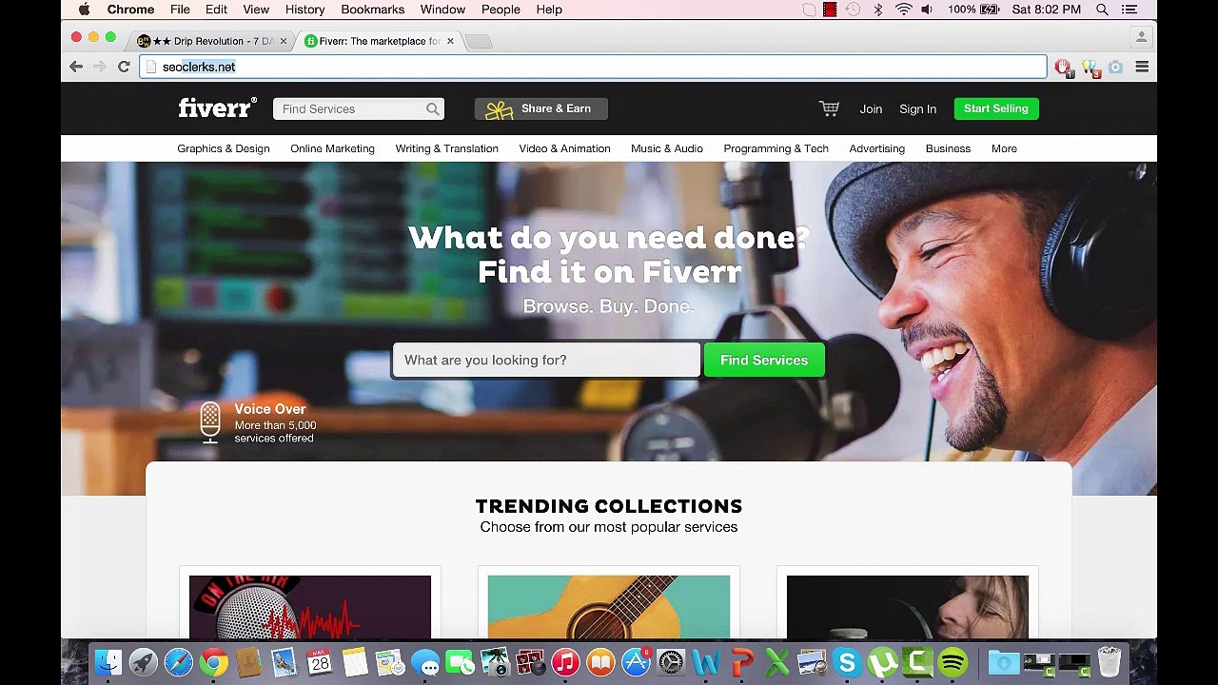Click the address bar showing seoclerks.net

pyautogui.click(x=593, y=67)
